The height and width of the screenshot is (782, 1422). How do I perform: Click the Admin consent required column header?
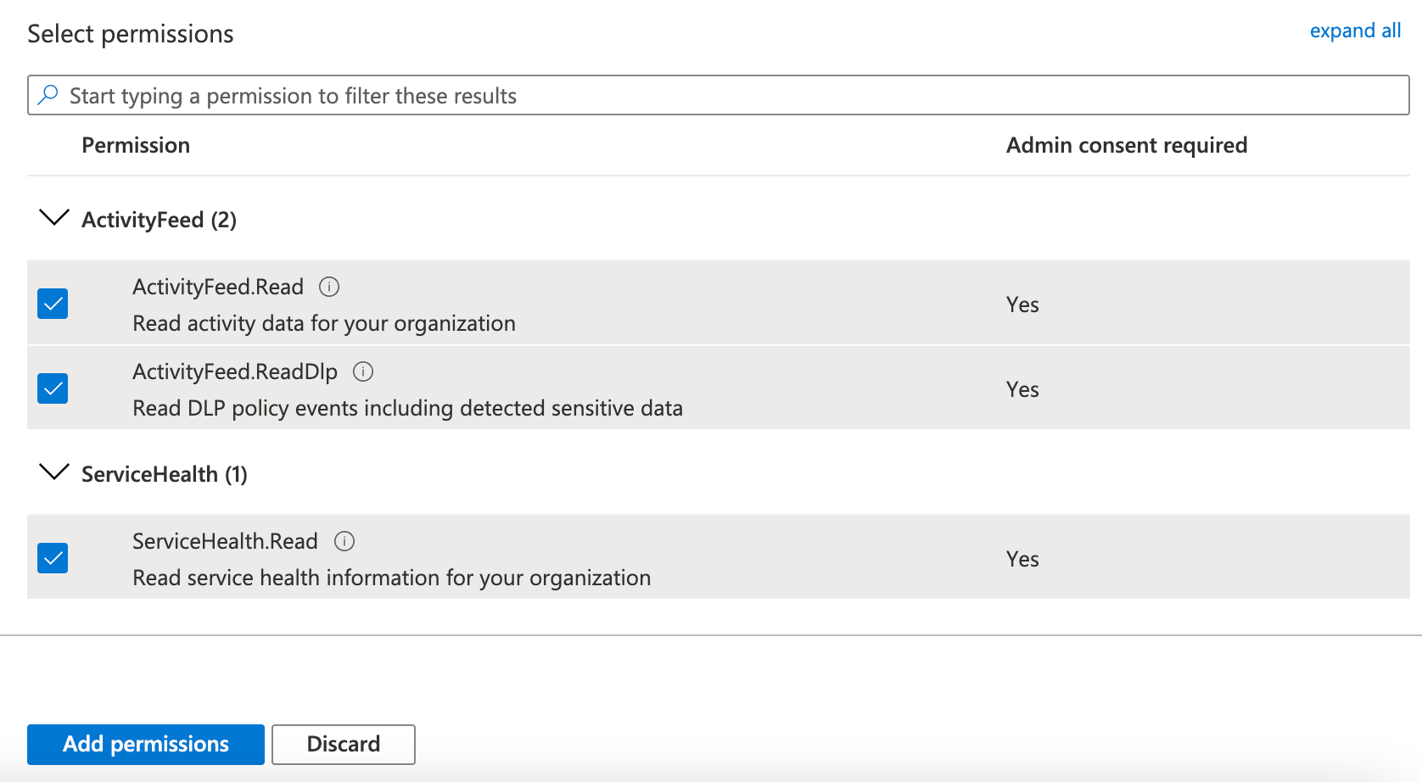coord(1127,145)
